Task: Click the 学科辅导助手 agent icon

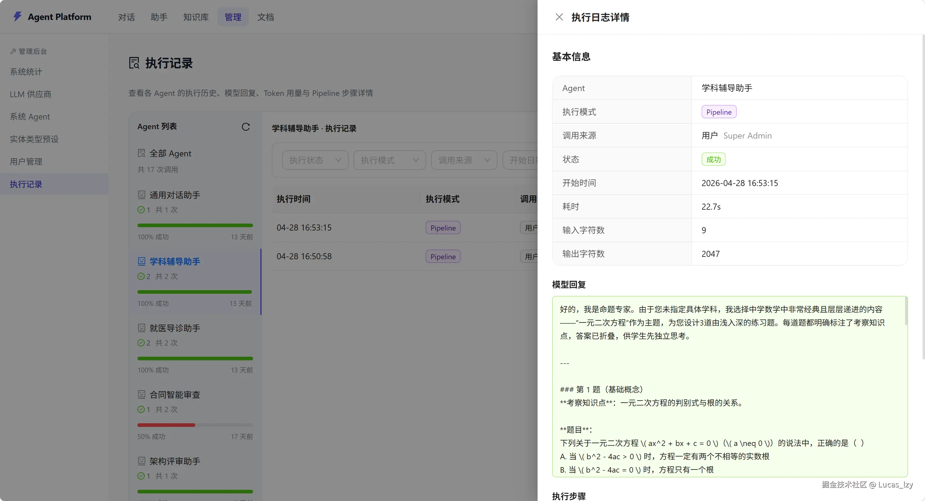Action: pyautogui.click(x=141, y=261)
